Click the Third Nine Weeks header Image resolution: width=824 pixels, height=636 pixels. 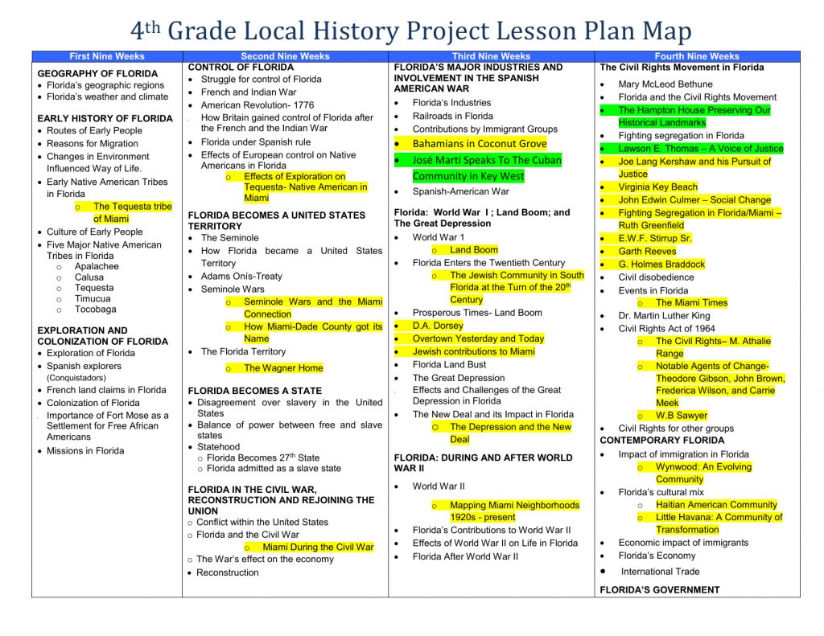[492, 56]
